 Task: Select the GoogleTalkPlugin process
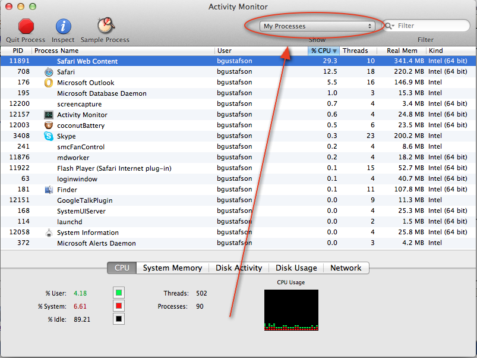click(239, 200)
